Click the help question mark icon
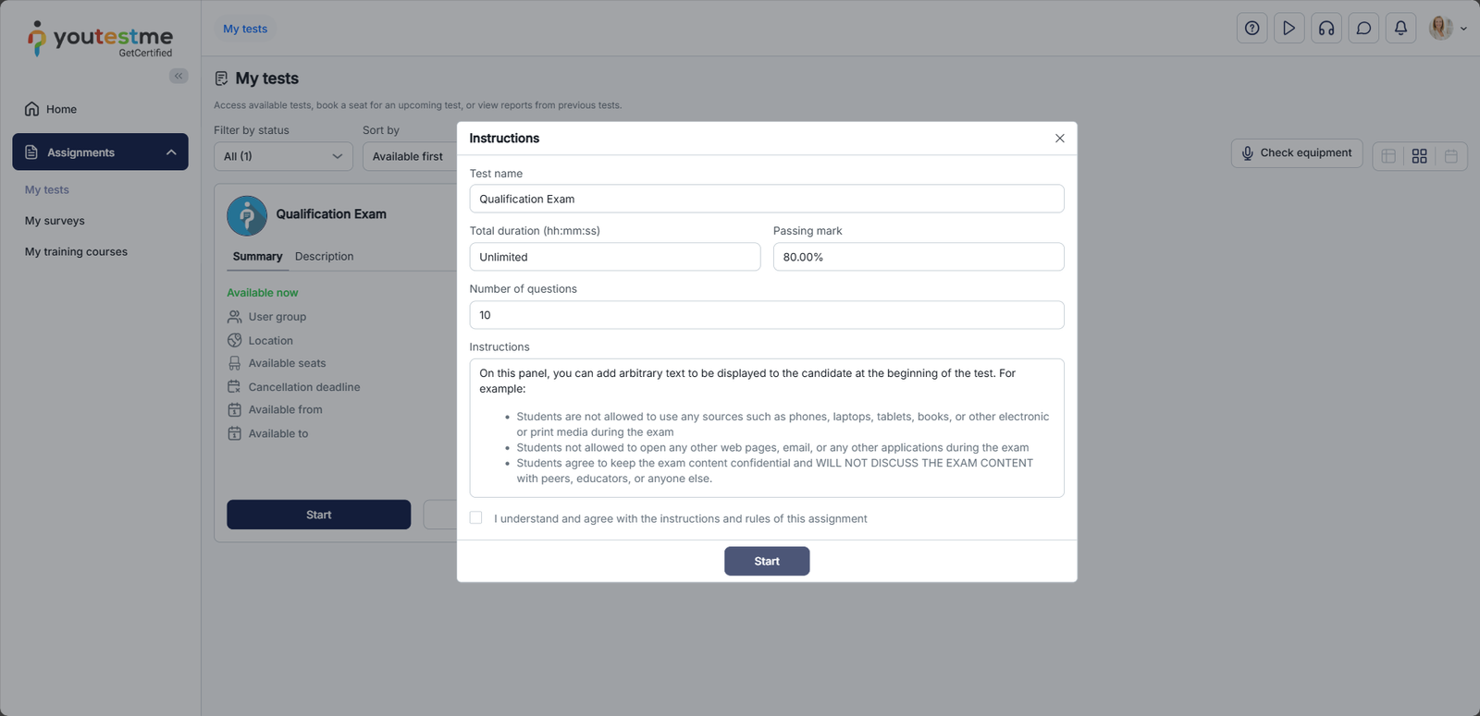 [1252, 29]
